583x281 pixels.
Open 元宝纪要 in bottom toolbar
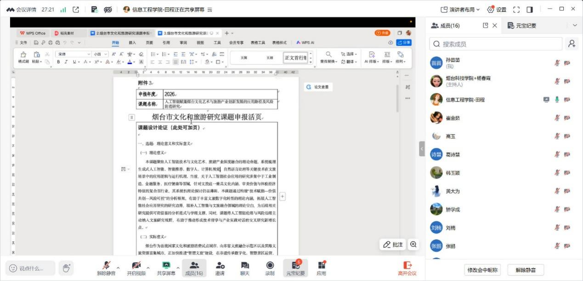[295, 268]
